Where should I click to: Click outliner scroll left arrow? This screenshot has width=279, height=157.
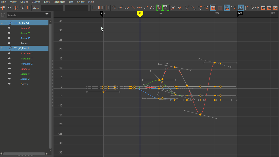coord(1,154)
